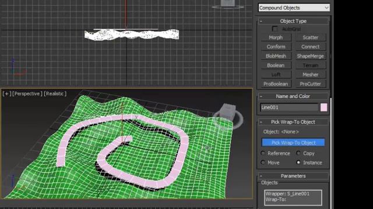
Task: Click the Conform compound object button
Action: [276, 46]
